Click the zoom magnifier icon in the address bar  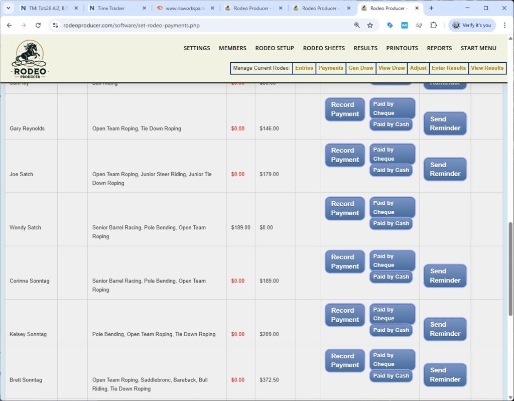[x=357, y=25]
